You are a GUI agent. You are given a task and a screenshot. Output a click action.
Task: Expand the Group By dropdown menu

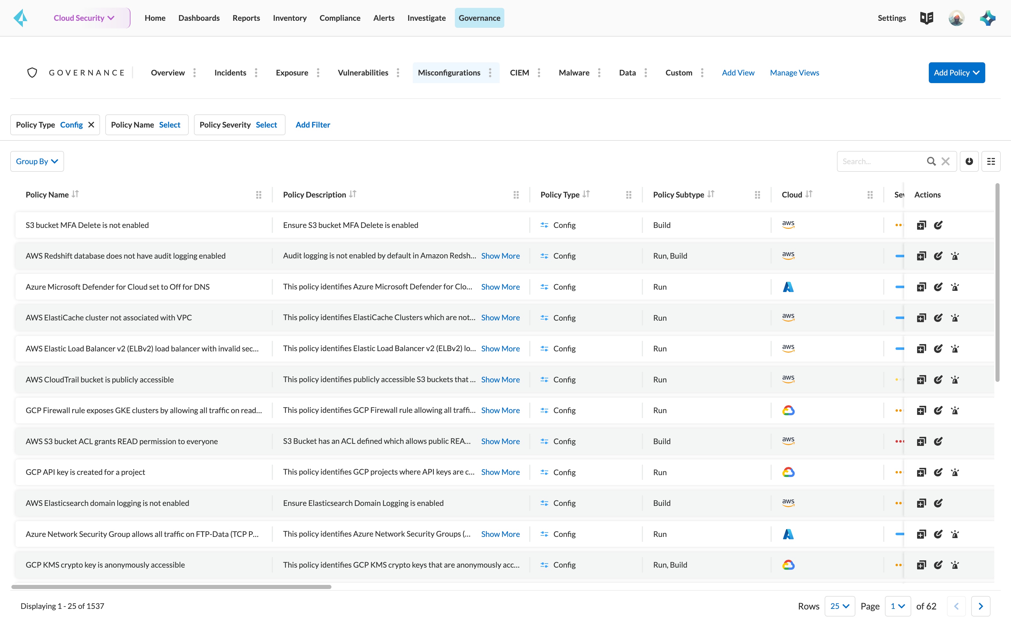click(36, 161)
